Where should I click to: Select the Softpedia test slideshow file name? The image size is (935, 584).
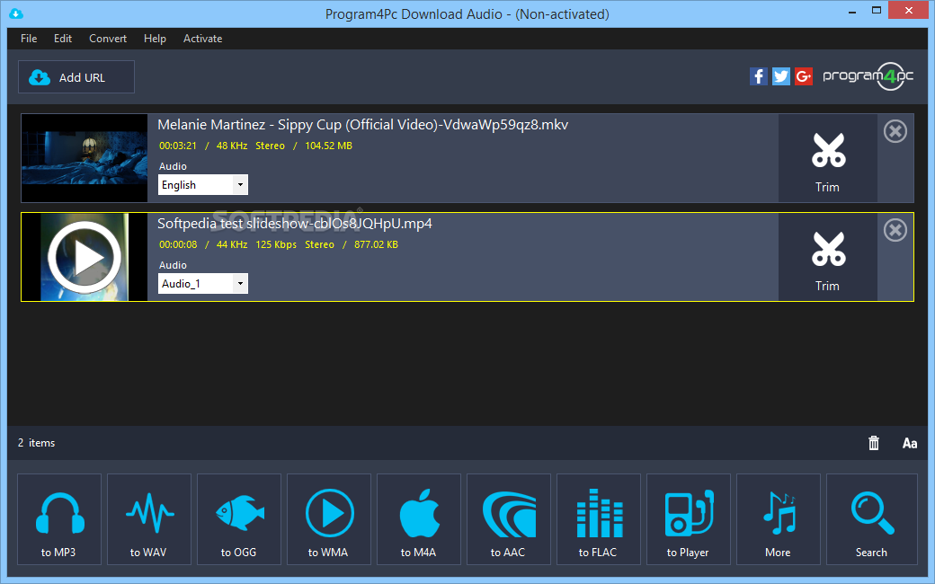pos(295,224)
